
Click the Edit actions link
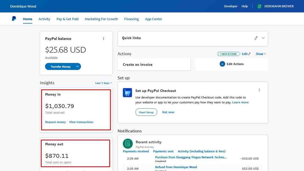pos(246,54)
